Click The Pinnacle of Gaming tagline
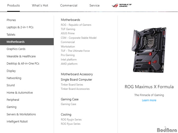 pyautogui.click(x=149, y=95)
